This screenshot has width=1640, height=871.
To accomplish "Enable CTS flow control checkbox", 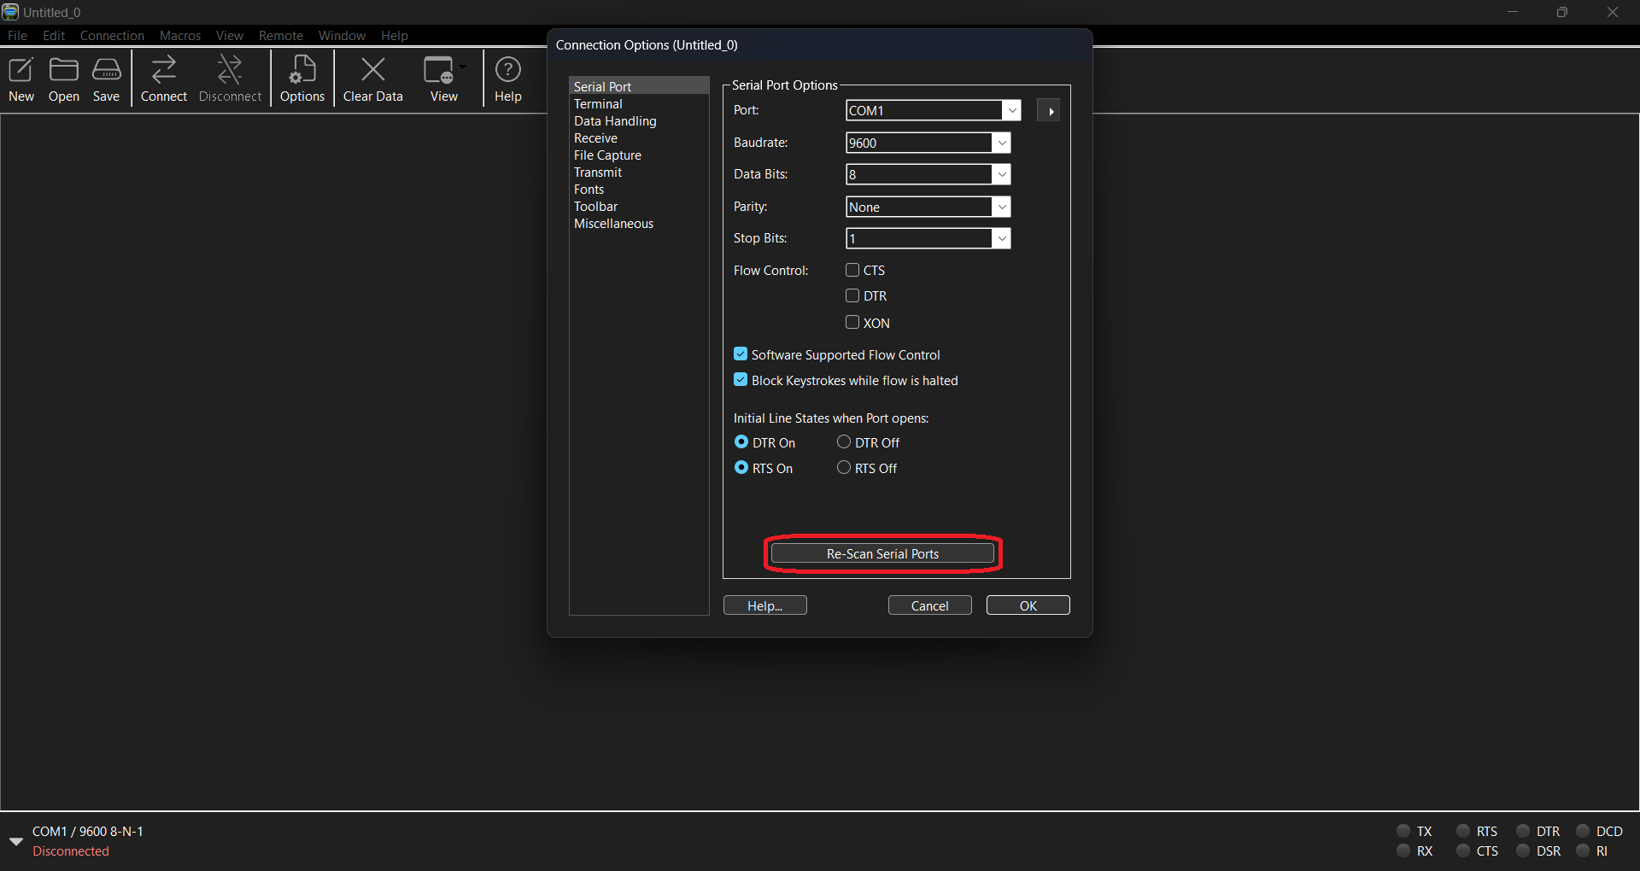I will tap(852, 270).
